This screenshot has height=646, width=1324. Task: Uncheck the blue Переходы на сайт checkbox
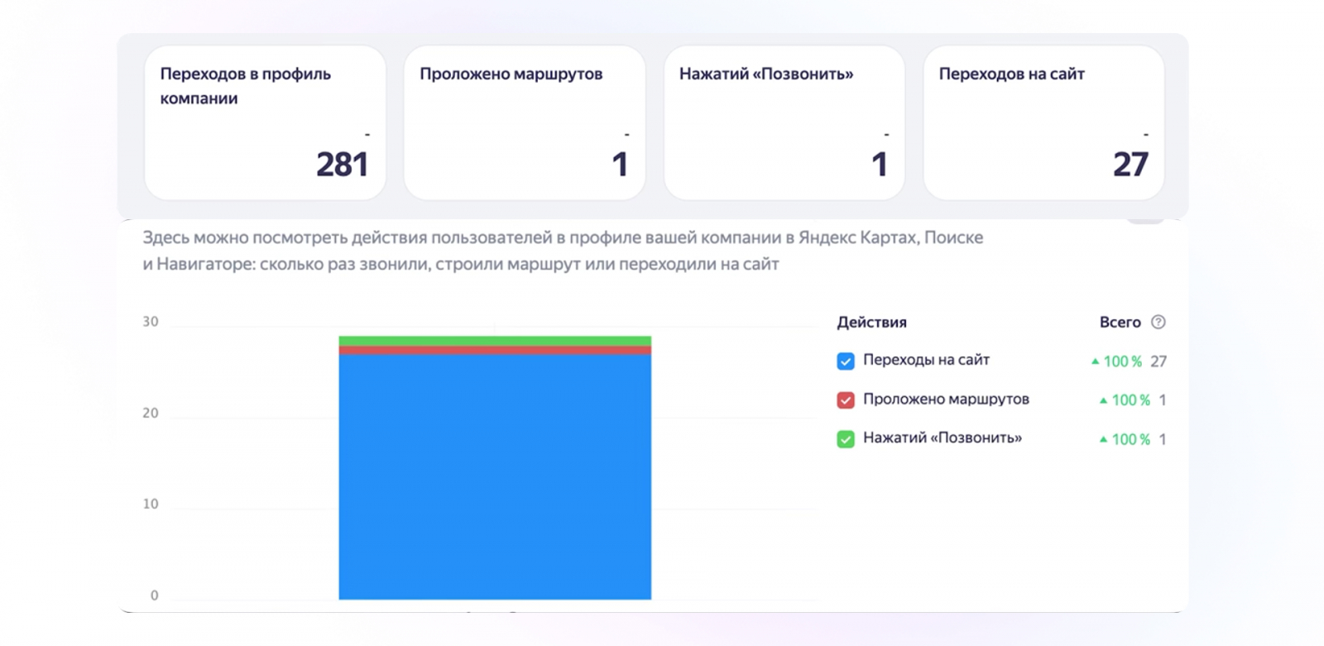tap(846, 361)
